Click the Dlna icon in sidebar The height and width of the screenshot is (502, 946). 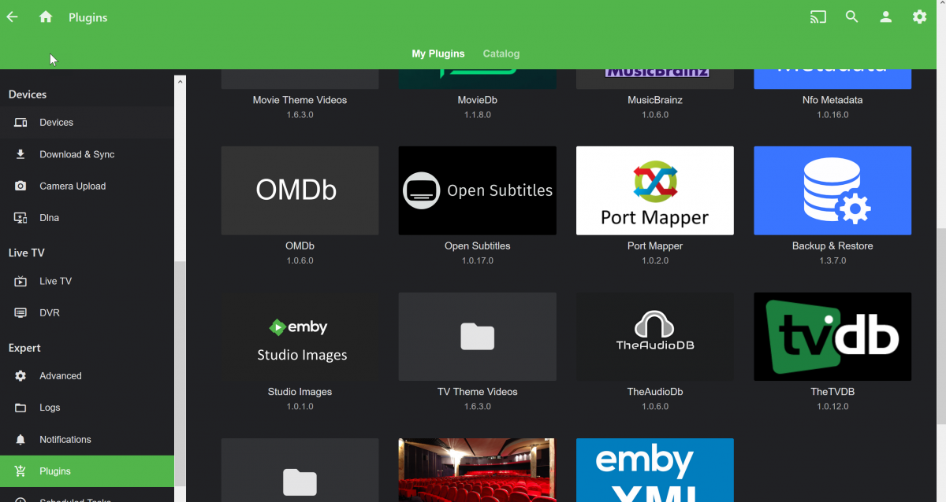coord(21,218)
